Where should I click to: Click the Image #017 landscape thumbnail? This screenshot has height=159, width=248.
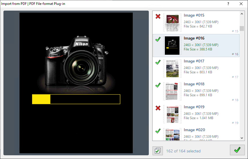[x=172, y=68]
